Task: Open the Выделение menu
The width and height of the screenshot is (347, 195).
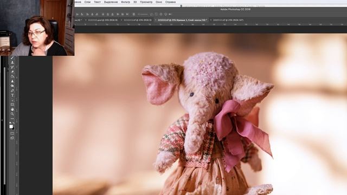Action: point(111,2)
